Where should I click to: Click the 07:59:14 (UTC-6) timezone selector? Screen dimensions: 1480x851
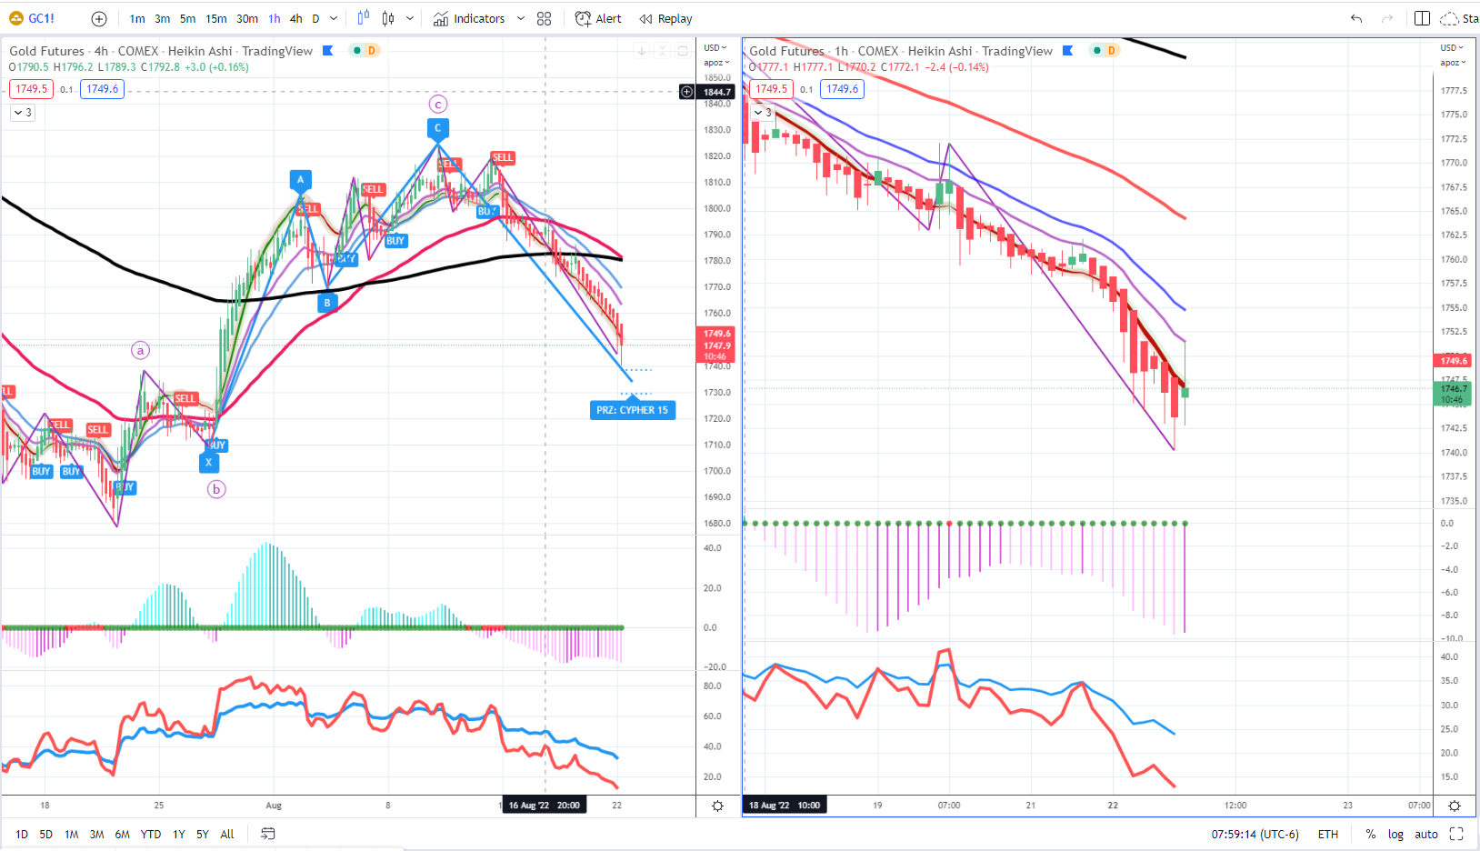coord(1255,834)
